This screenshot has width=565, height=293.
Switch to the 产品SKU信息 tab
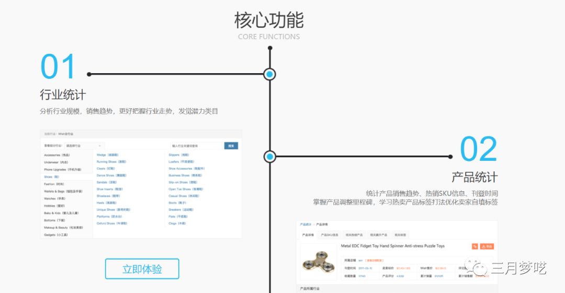tap(330, 235)
